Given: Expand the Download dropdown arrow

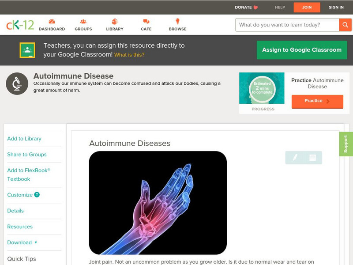Looking at the screenshot, I should pos(36,242).
